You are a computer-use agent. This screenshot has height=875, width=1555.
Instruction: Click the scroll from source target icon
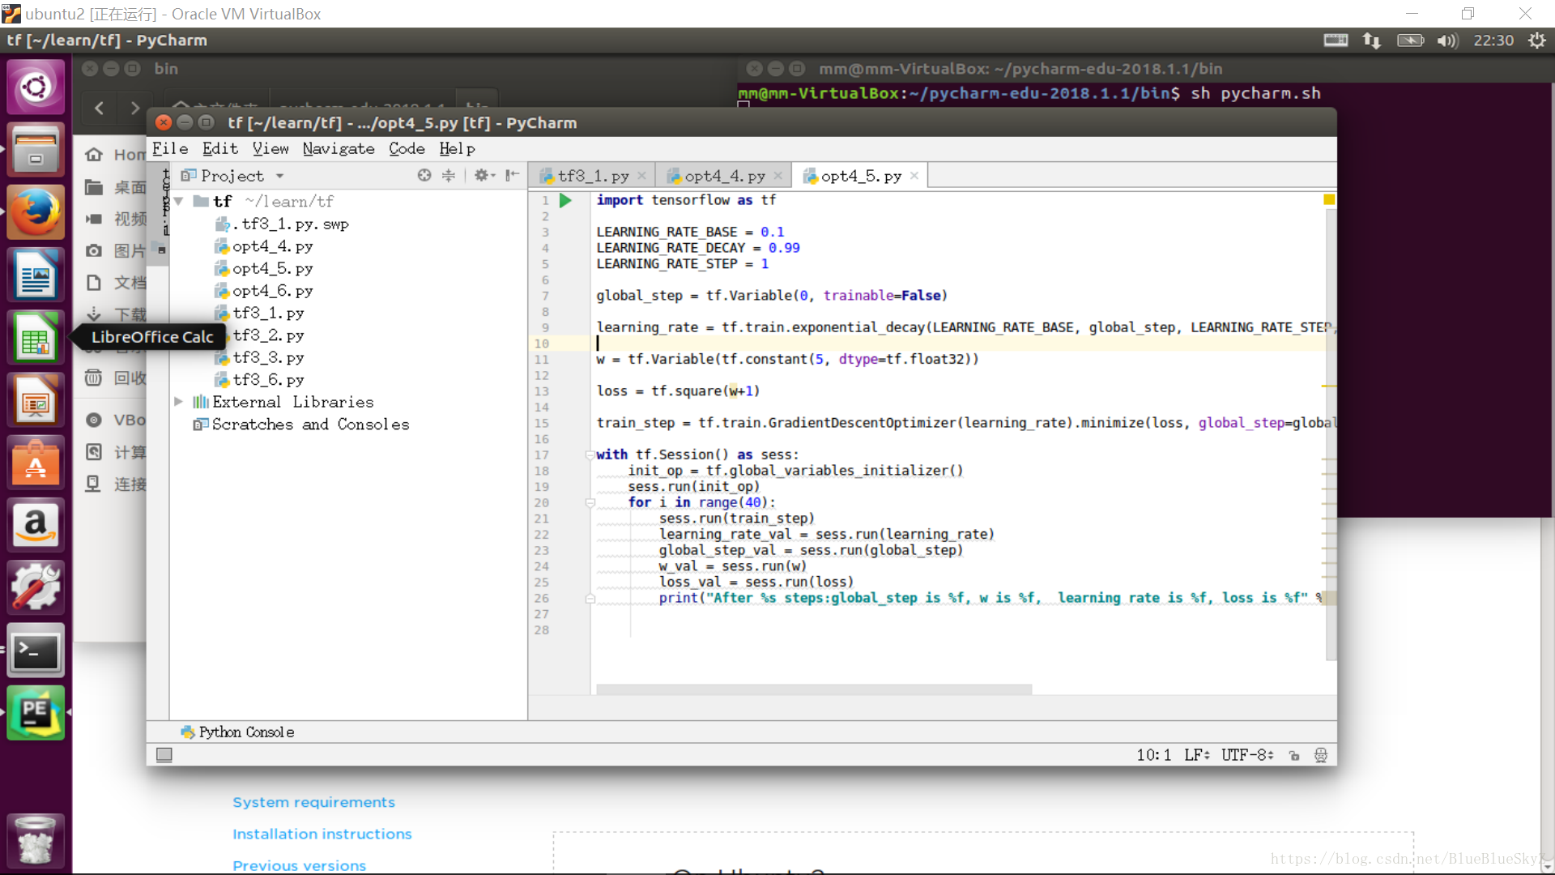(x=424, y=175)
